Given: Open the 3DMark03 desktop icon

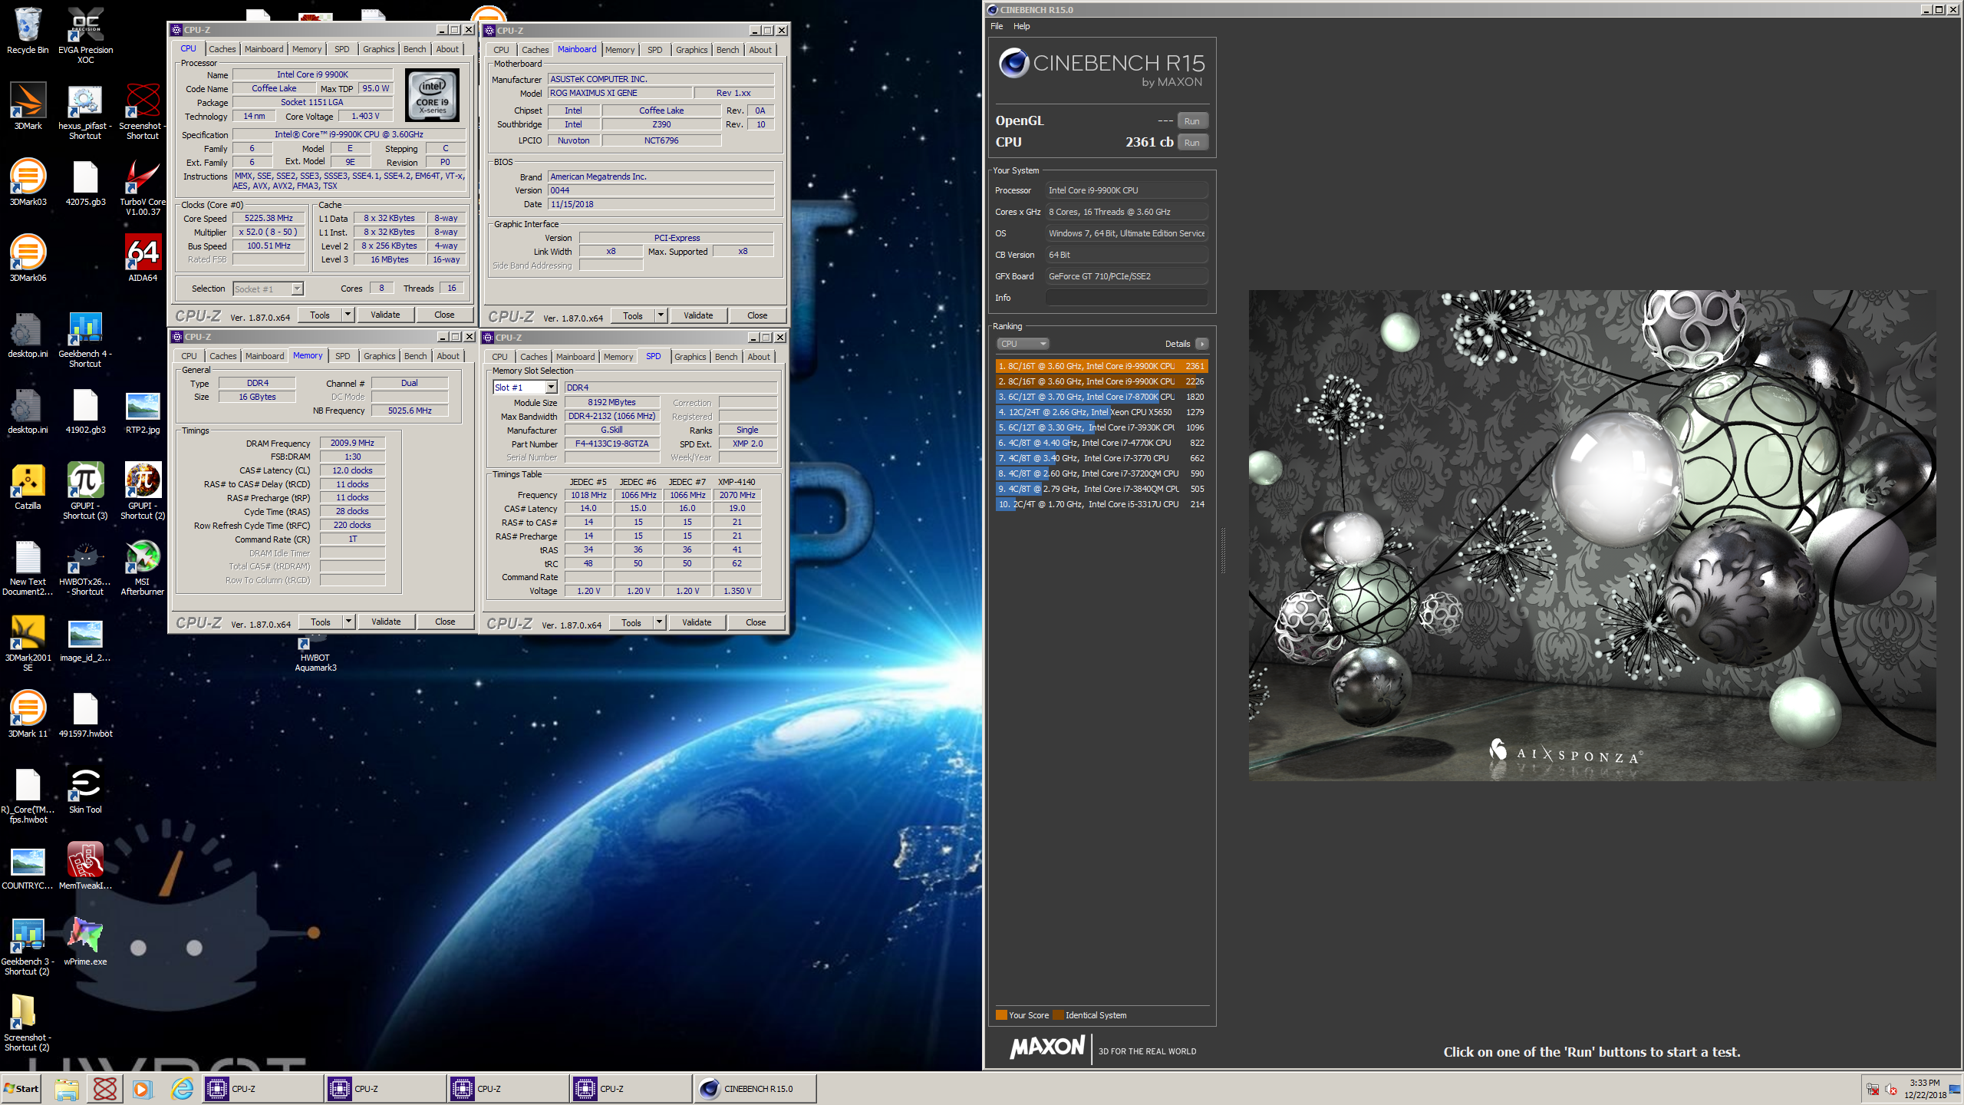Looking at the screenshot, I should point(28,183).
